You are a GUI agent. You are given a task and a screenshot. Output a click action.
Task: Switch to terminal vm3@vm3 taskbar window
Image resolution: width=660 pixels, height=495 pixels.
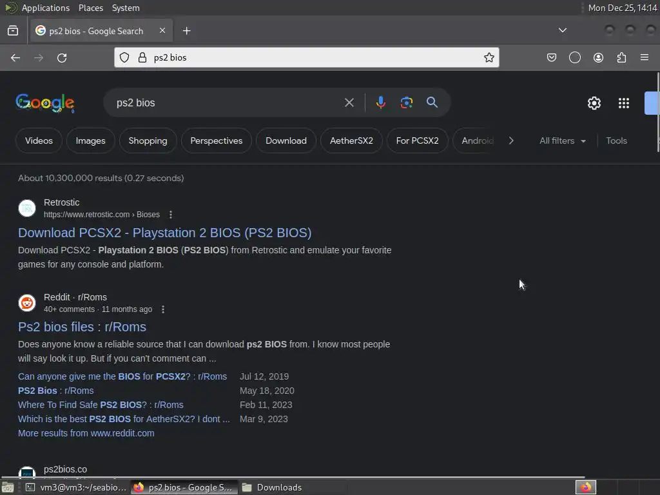pos(76,487)
